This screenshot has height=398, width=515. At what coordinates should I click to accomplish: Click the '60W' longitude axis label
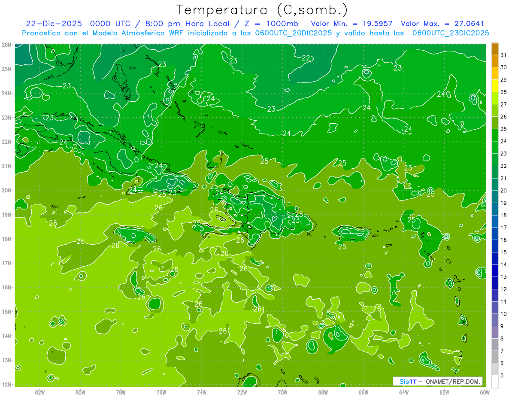tap(485, 392)
